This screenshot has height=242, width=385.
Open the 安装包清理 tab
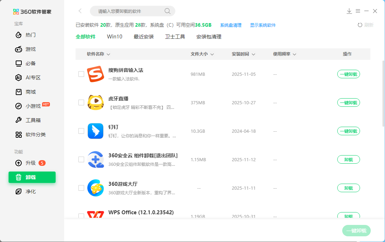tap(209, 37)
